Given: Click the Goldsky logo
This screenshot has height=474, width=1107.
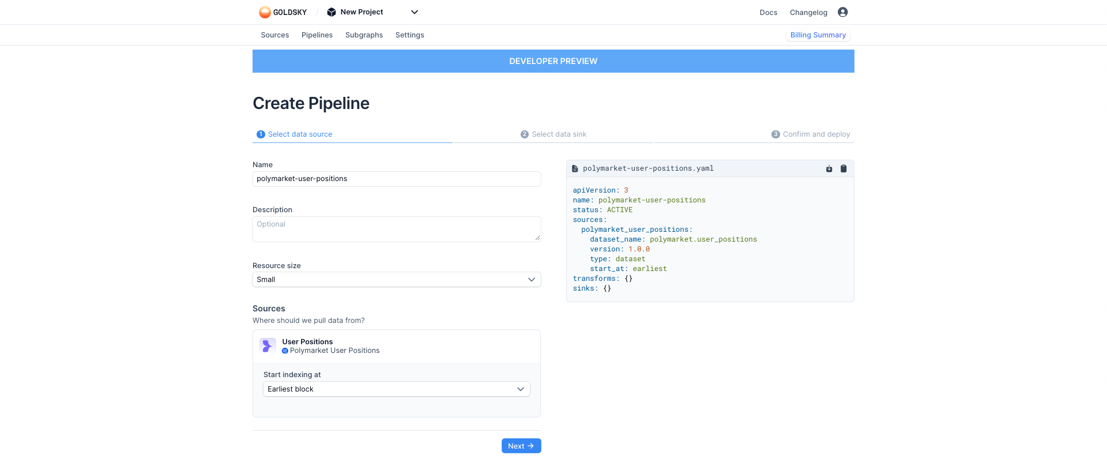Looking at the screenshot, I should tap(283, 12).
